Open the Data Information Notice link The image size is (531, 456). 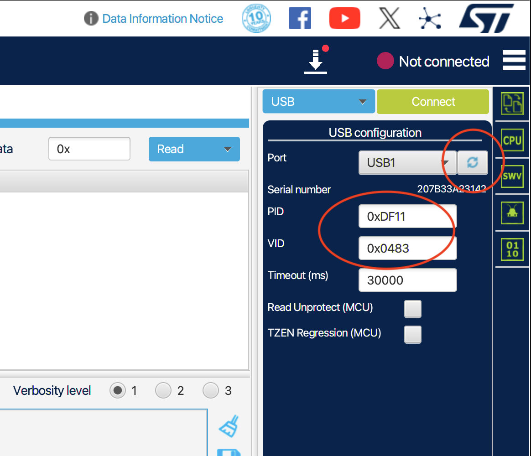pos(162,19)
